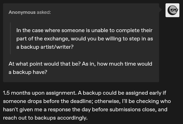The image size is (183, 124).
Task: Click the Anonymous asker name
Action: [22, 12]
